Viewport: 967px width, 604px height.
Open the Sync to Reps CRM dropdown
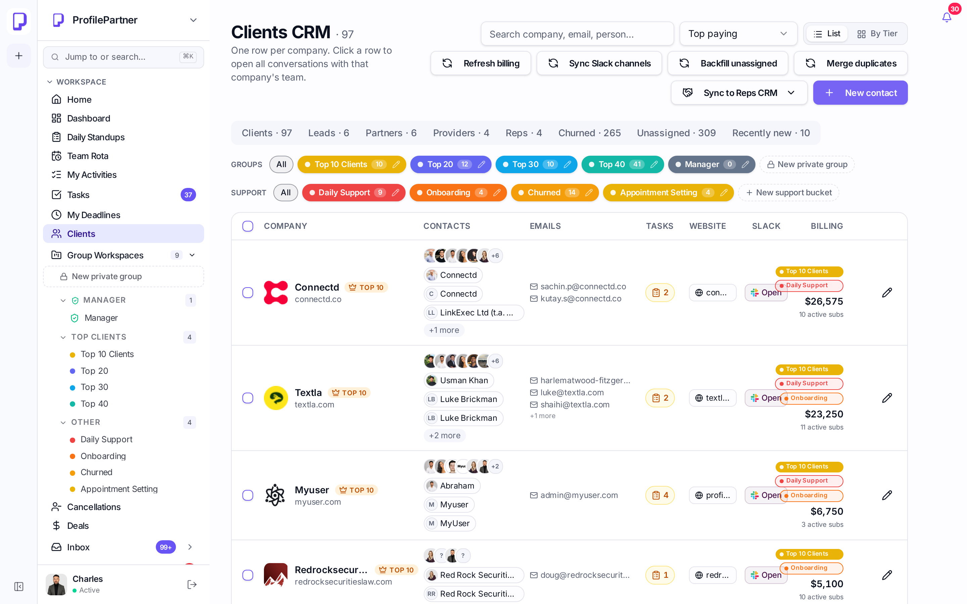click(739, 93)
